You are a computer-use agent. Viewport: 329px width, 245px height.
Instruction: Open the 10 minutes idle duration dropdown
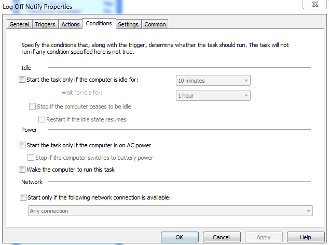tap(213, 81)
